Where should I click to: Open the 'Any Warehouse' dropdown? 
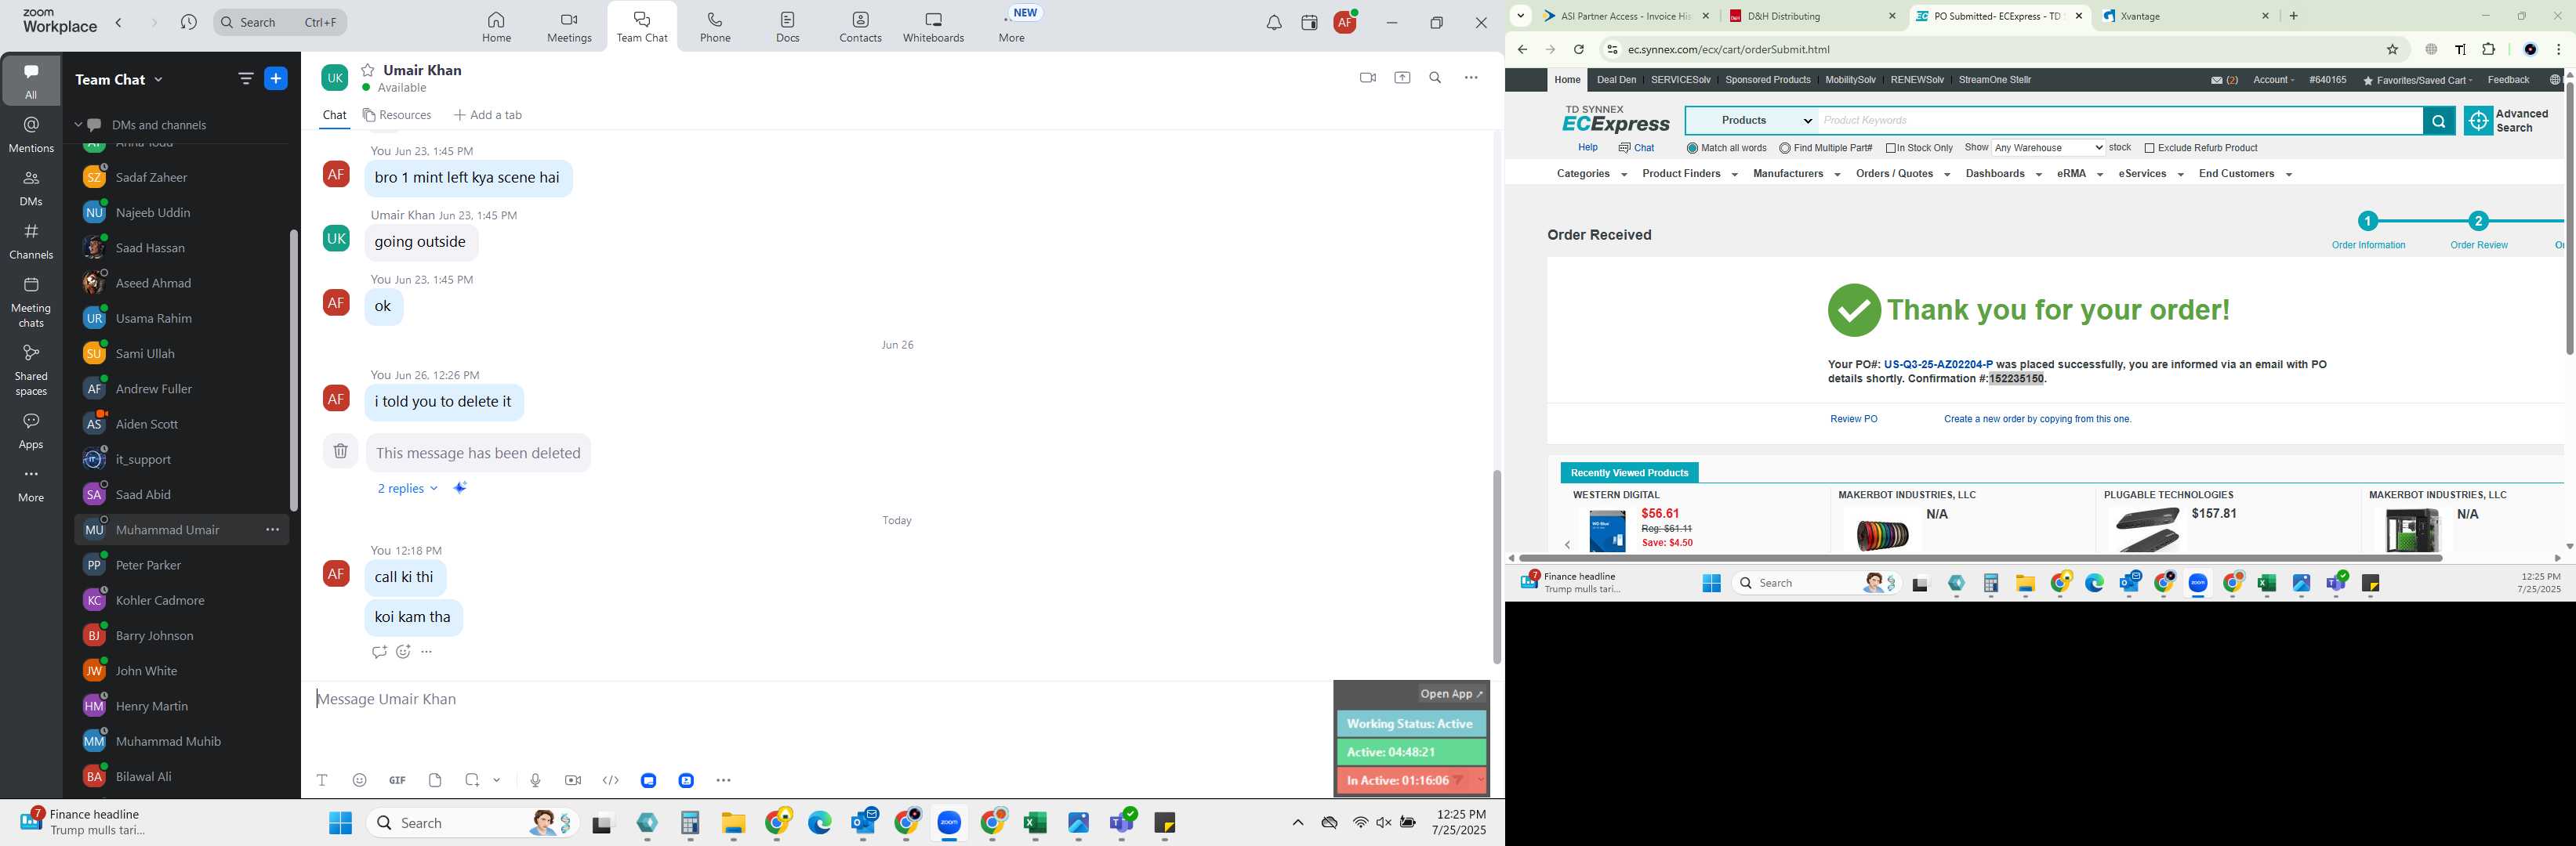[x=2047, y=148]
